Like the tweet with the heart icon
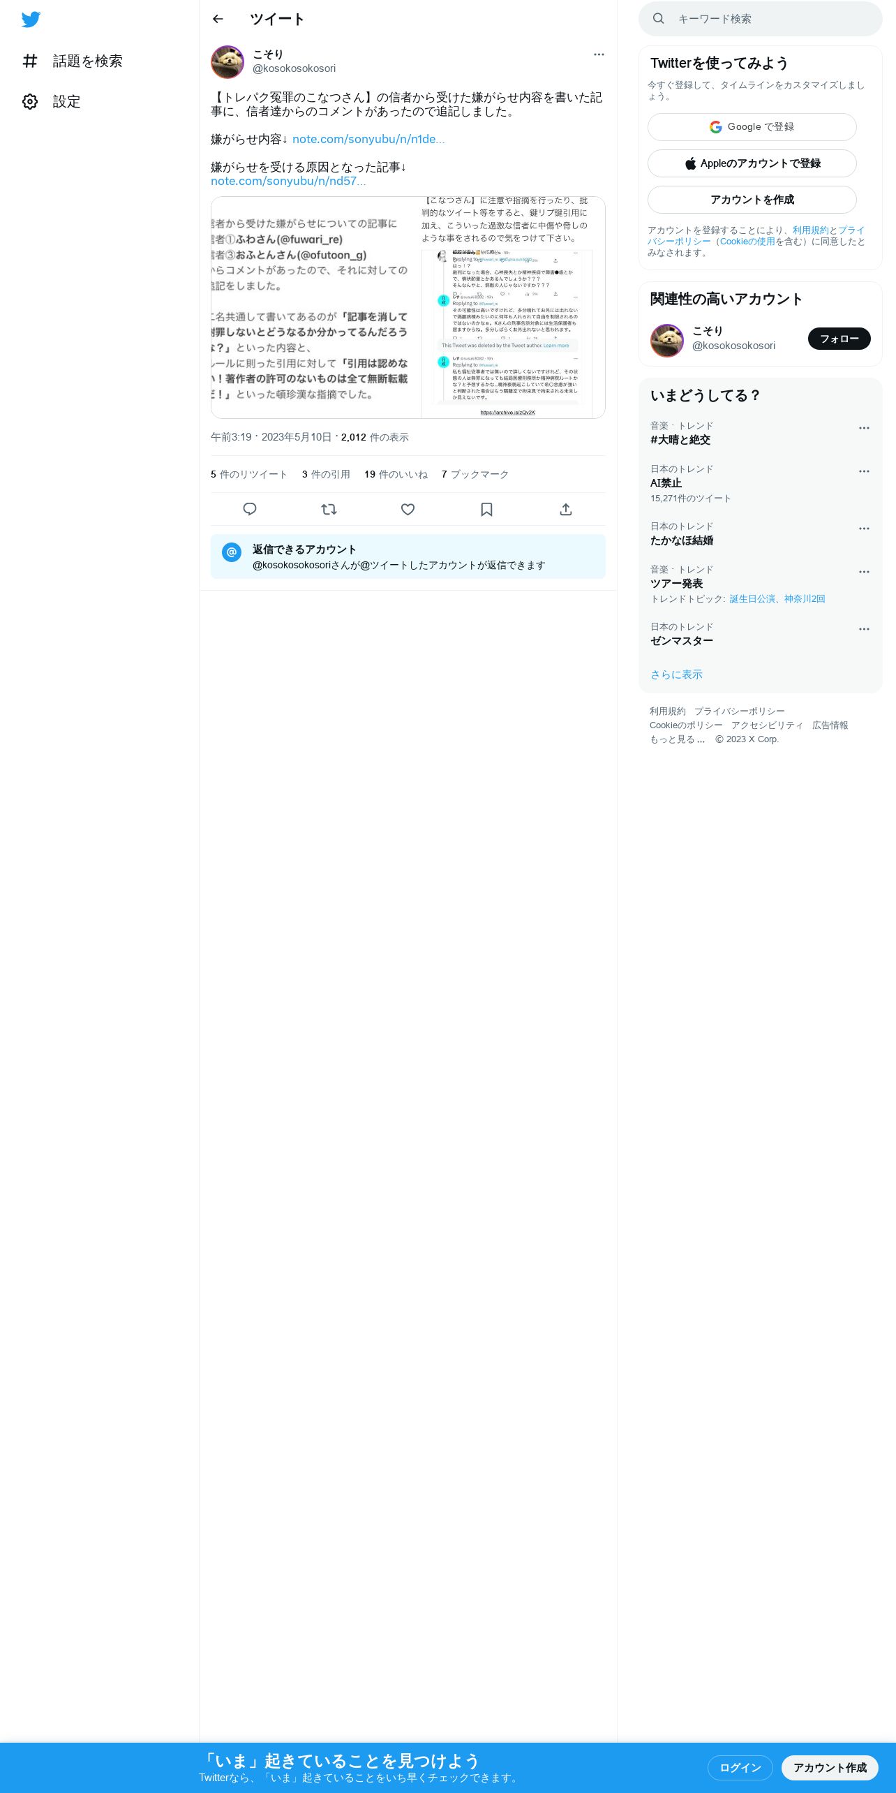 (x=408, y=509)
